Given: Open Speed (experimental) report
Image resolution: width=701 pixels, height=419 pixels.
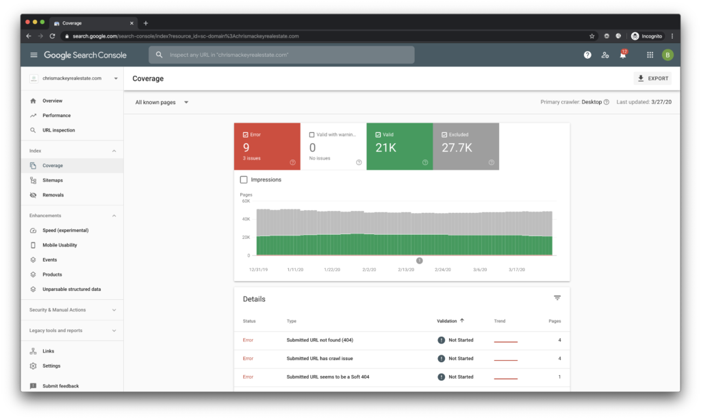Looking at the screenshot, I should pyautogui.click(x=72, y=231).
